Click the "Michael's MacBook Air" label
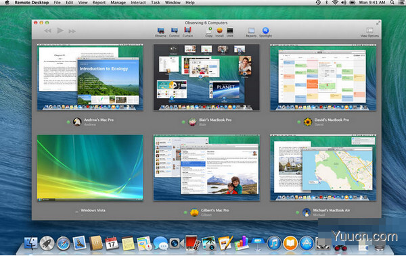 click(331, 210)
